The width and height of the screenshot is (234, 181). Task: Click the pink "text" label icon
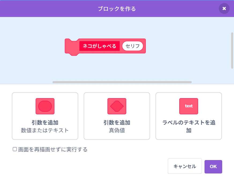(188, 106)
